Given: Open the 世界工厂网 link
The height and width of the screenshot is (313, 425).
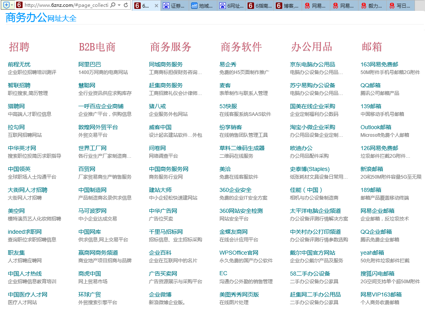Looking at the screenshot, I should 92,148.
